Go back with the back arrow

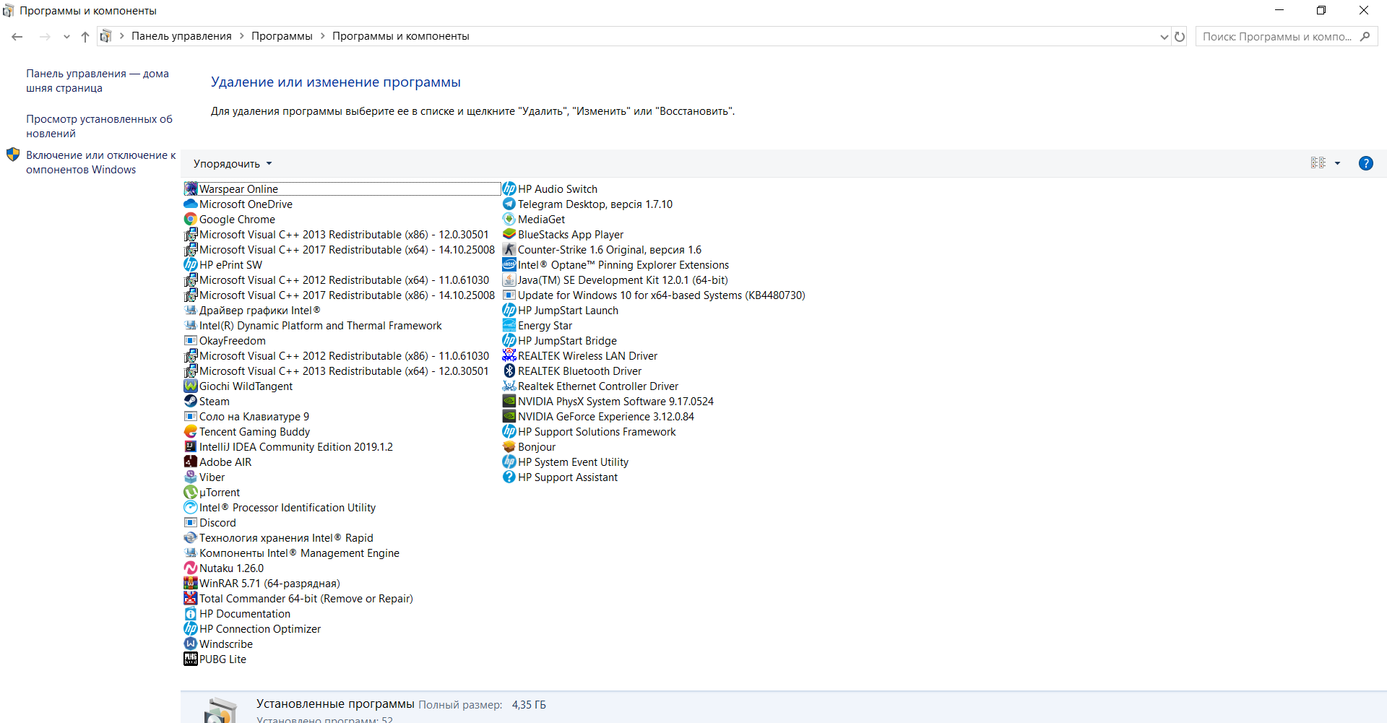click(17, 37)
